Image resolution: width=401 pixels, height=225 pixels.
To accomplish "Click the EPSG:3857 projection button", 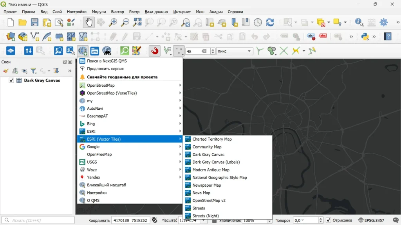I will click(x=371, y=220).
